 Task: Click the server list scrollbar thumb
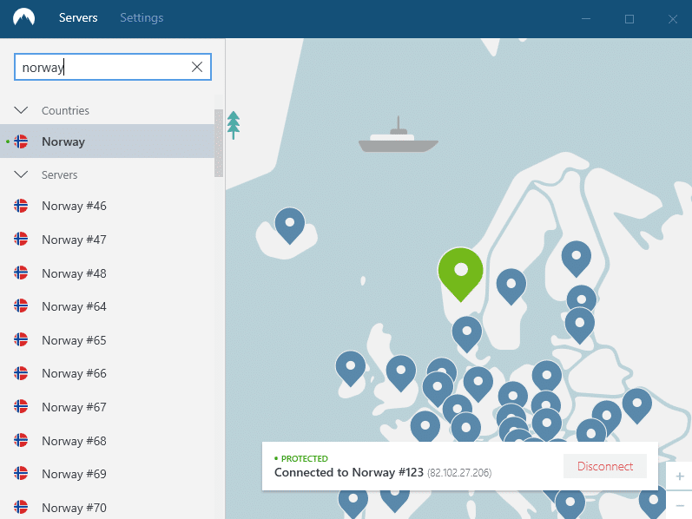click(x=219, y=143)
